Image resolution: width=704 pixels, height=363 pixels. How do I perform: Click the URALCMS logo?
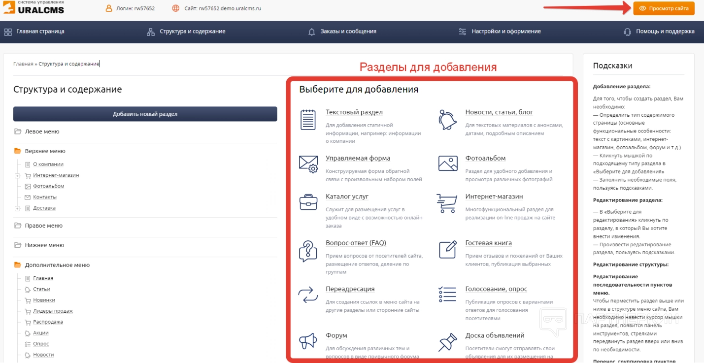33,7
